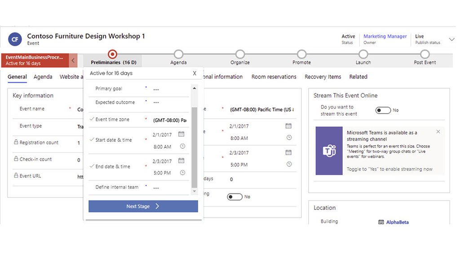
Task: Open the AlphaBeta building link
Action: coord(397,222)
